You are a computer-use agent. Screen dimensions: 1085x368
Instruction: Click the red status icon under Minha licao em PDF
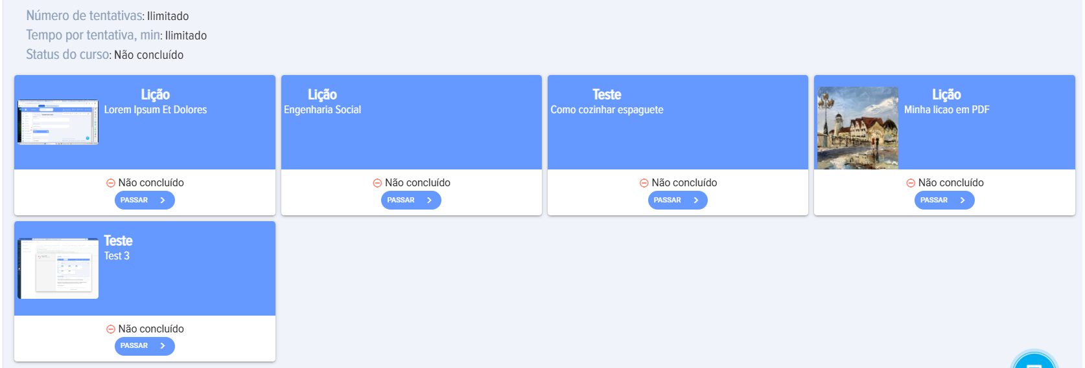[x=911, y=183]
